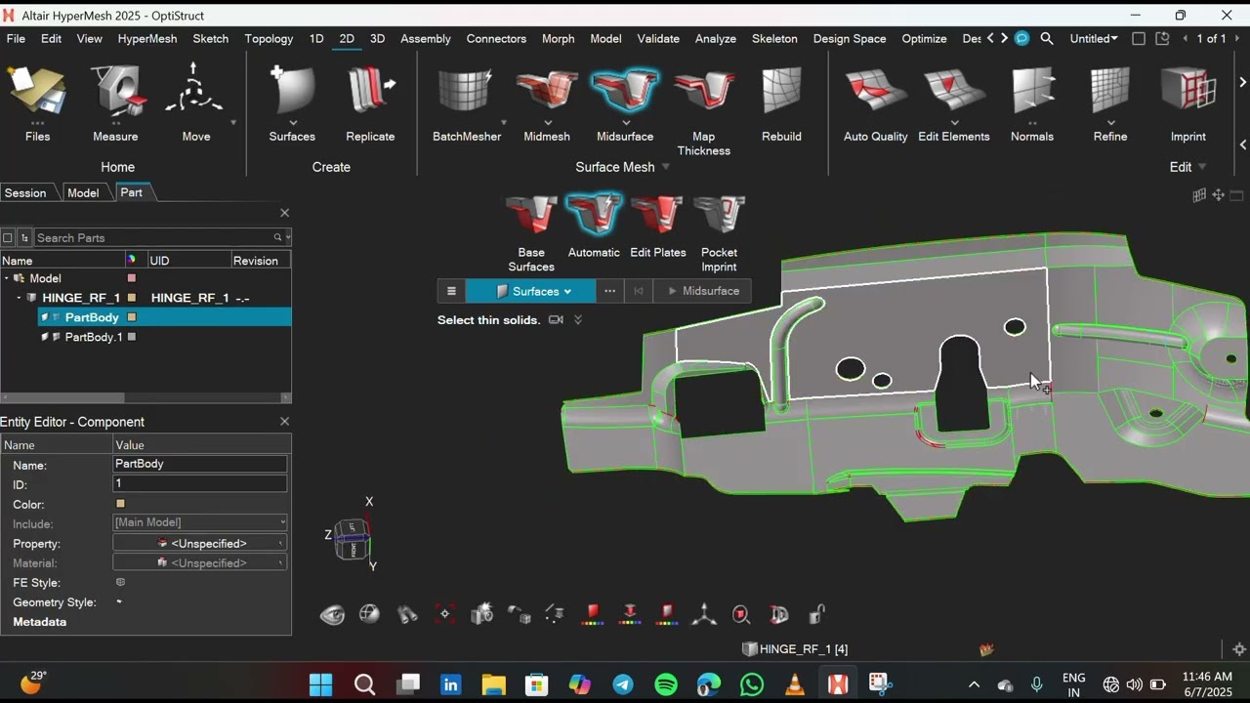The image size is (1250, 703).
Task: Click the guide bar more options button
Action: point(609,291)
